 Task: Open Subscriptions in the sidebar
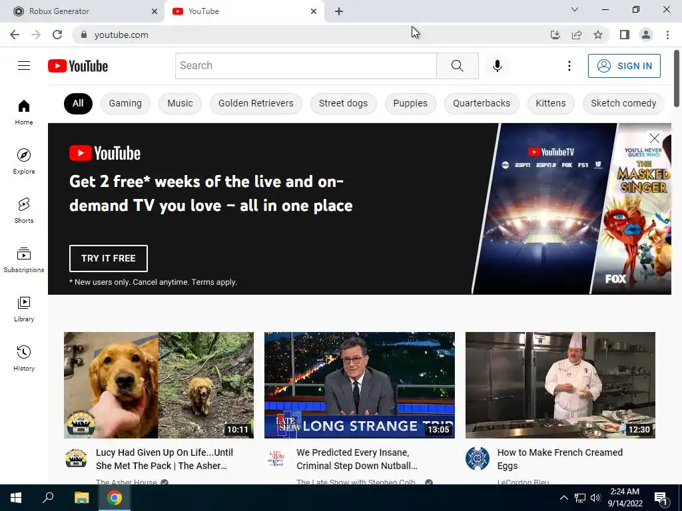[24, 260]
